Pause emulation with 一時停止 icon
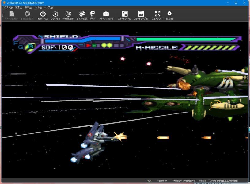Screen dimensions: 250x184 (68, 14)
